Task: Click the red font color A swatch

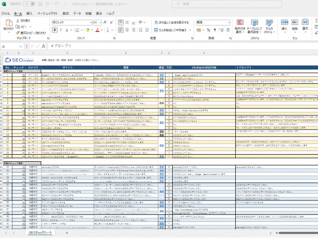Action: coord(98,30)
